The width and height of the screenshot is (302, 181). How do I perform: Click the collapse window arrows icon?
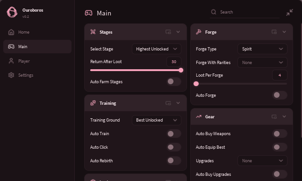coord(289,12)
